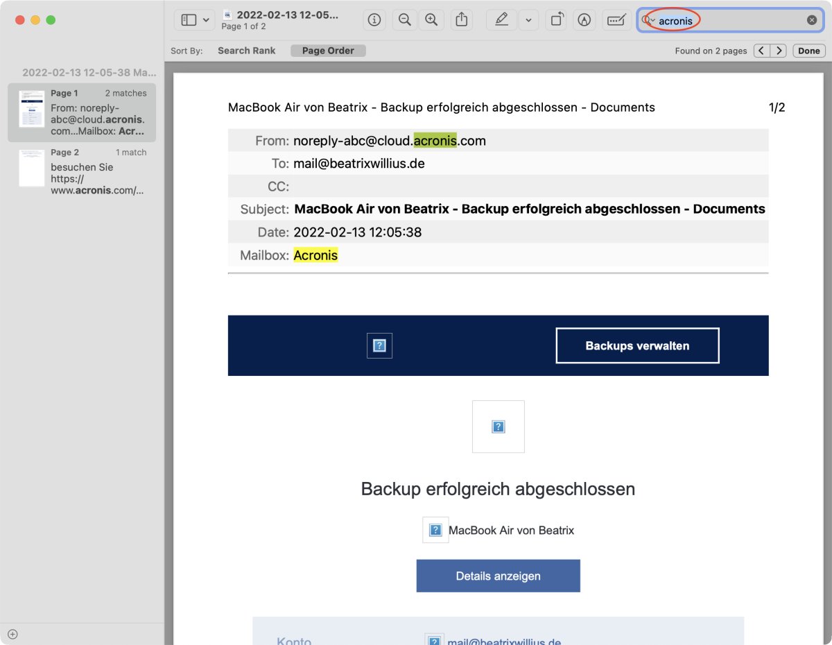Click the highlighted Acronis mailbox match
The height and width of the screenshot is (645, 832).
tap(315, 255)
